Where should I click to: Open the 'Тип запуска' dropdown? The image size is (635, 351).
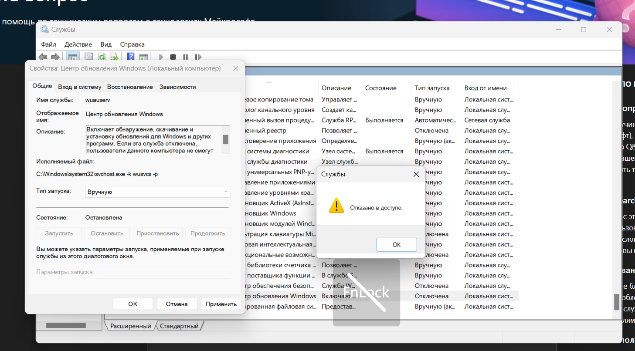158,192
